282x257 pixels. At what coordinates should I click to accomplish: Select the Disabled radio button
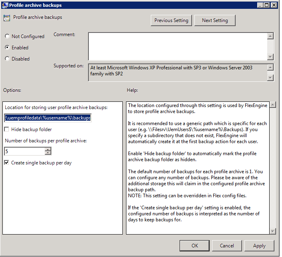pos(7,59)
